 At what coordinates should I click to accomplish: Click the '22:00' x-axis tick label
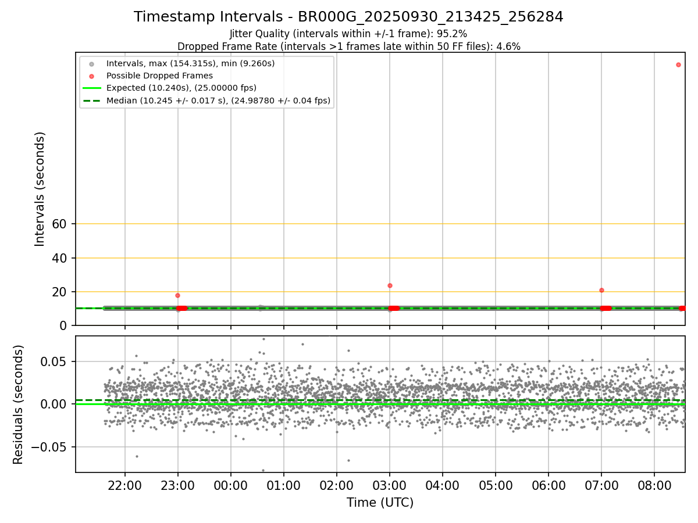124,485
